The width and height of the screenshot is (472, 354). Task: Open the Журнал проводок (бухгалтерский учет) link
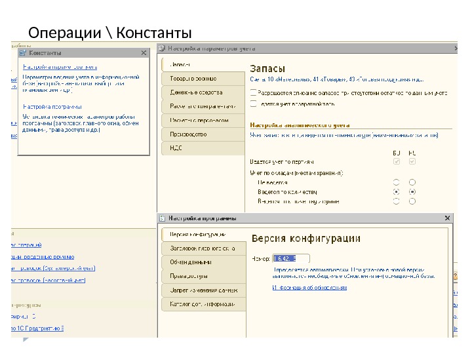pyautogui.click(x=53, y=268)
